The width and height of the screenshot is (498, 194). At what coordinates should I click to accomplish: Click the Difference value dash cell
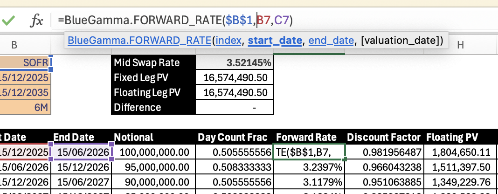[x=235, y=107]
